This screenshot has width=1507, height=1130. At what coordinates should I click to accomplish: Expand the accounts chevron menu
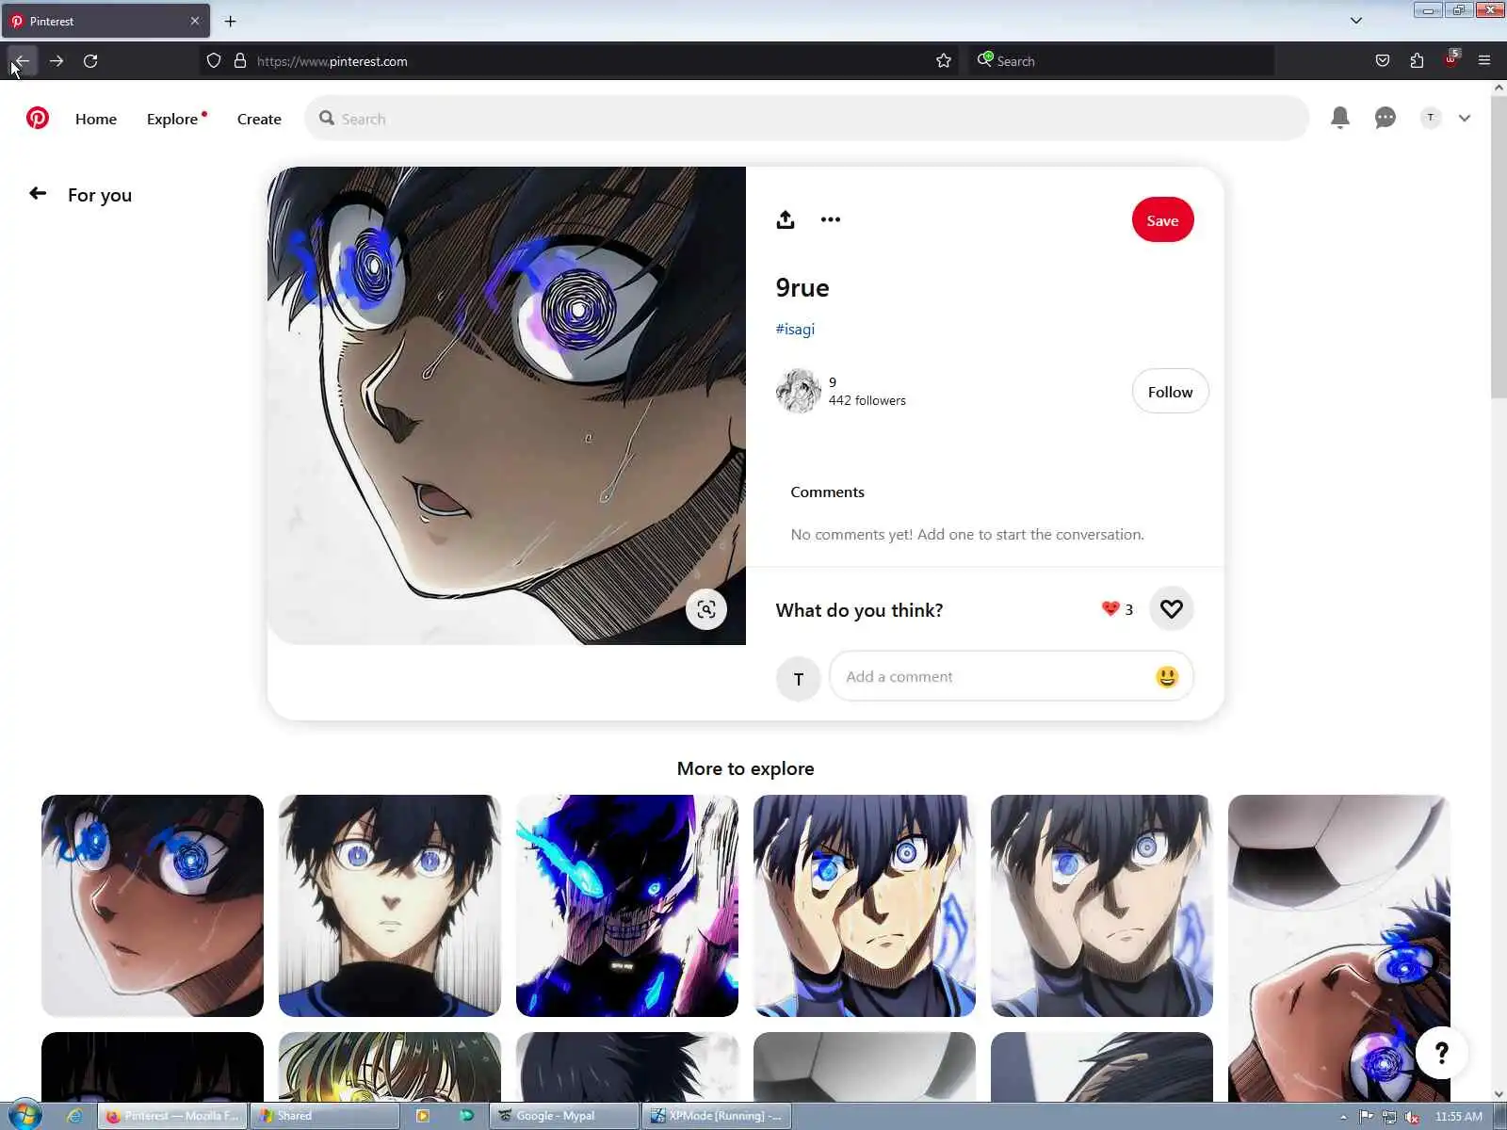pyautogui.click(x=1465, y=118)
